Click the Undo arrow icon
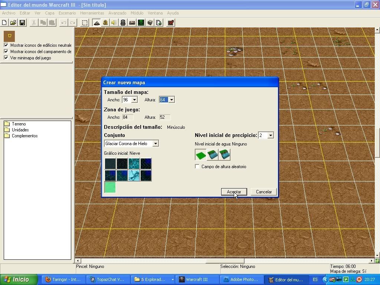 coord(64,23)
